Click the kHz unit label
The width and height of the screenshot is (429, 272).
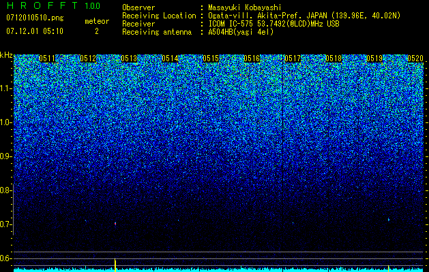click(6, 55)
